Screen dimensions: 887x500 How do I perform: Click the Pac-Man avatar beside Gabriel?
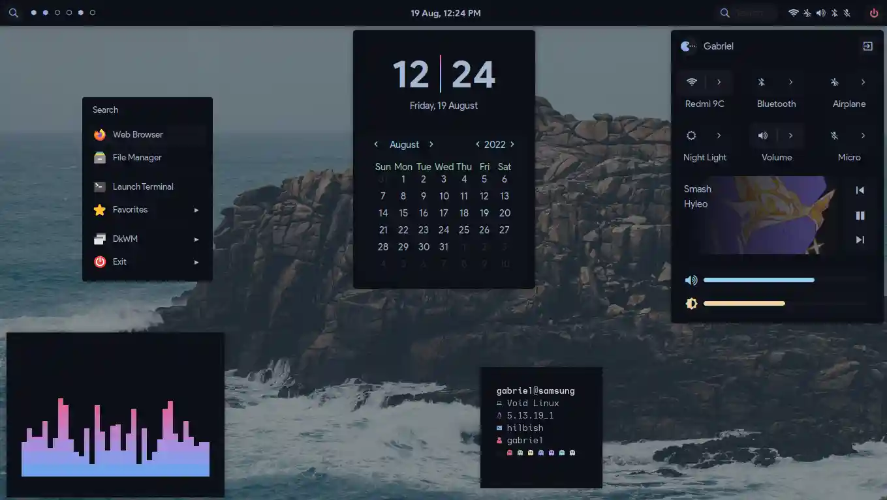tap(688, 46)
